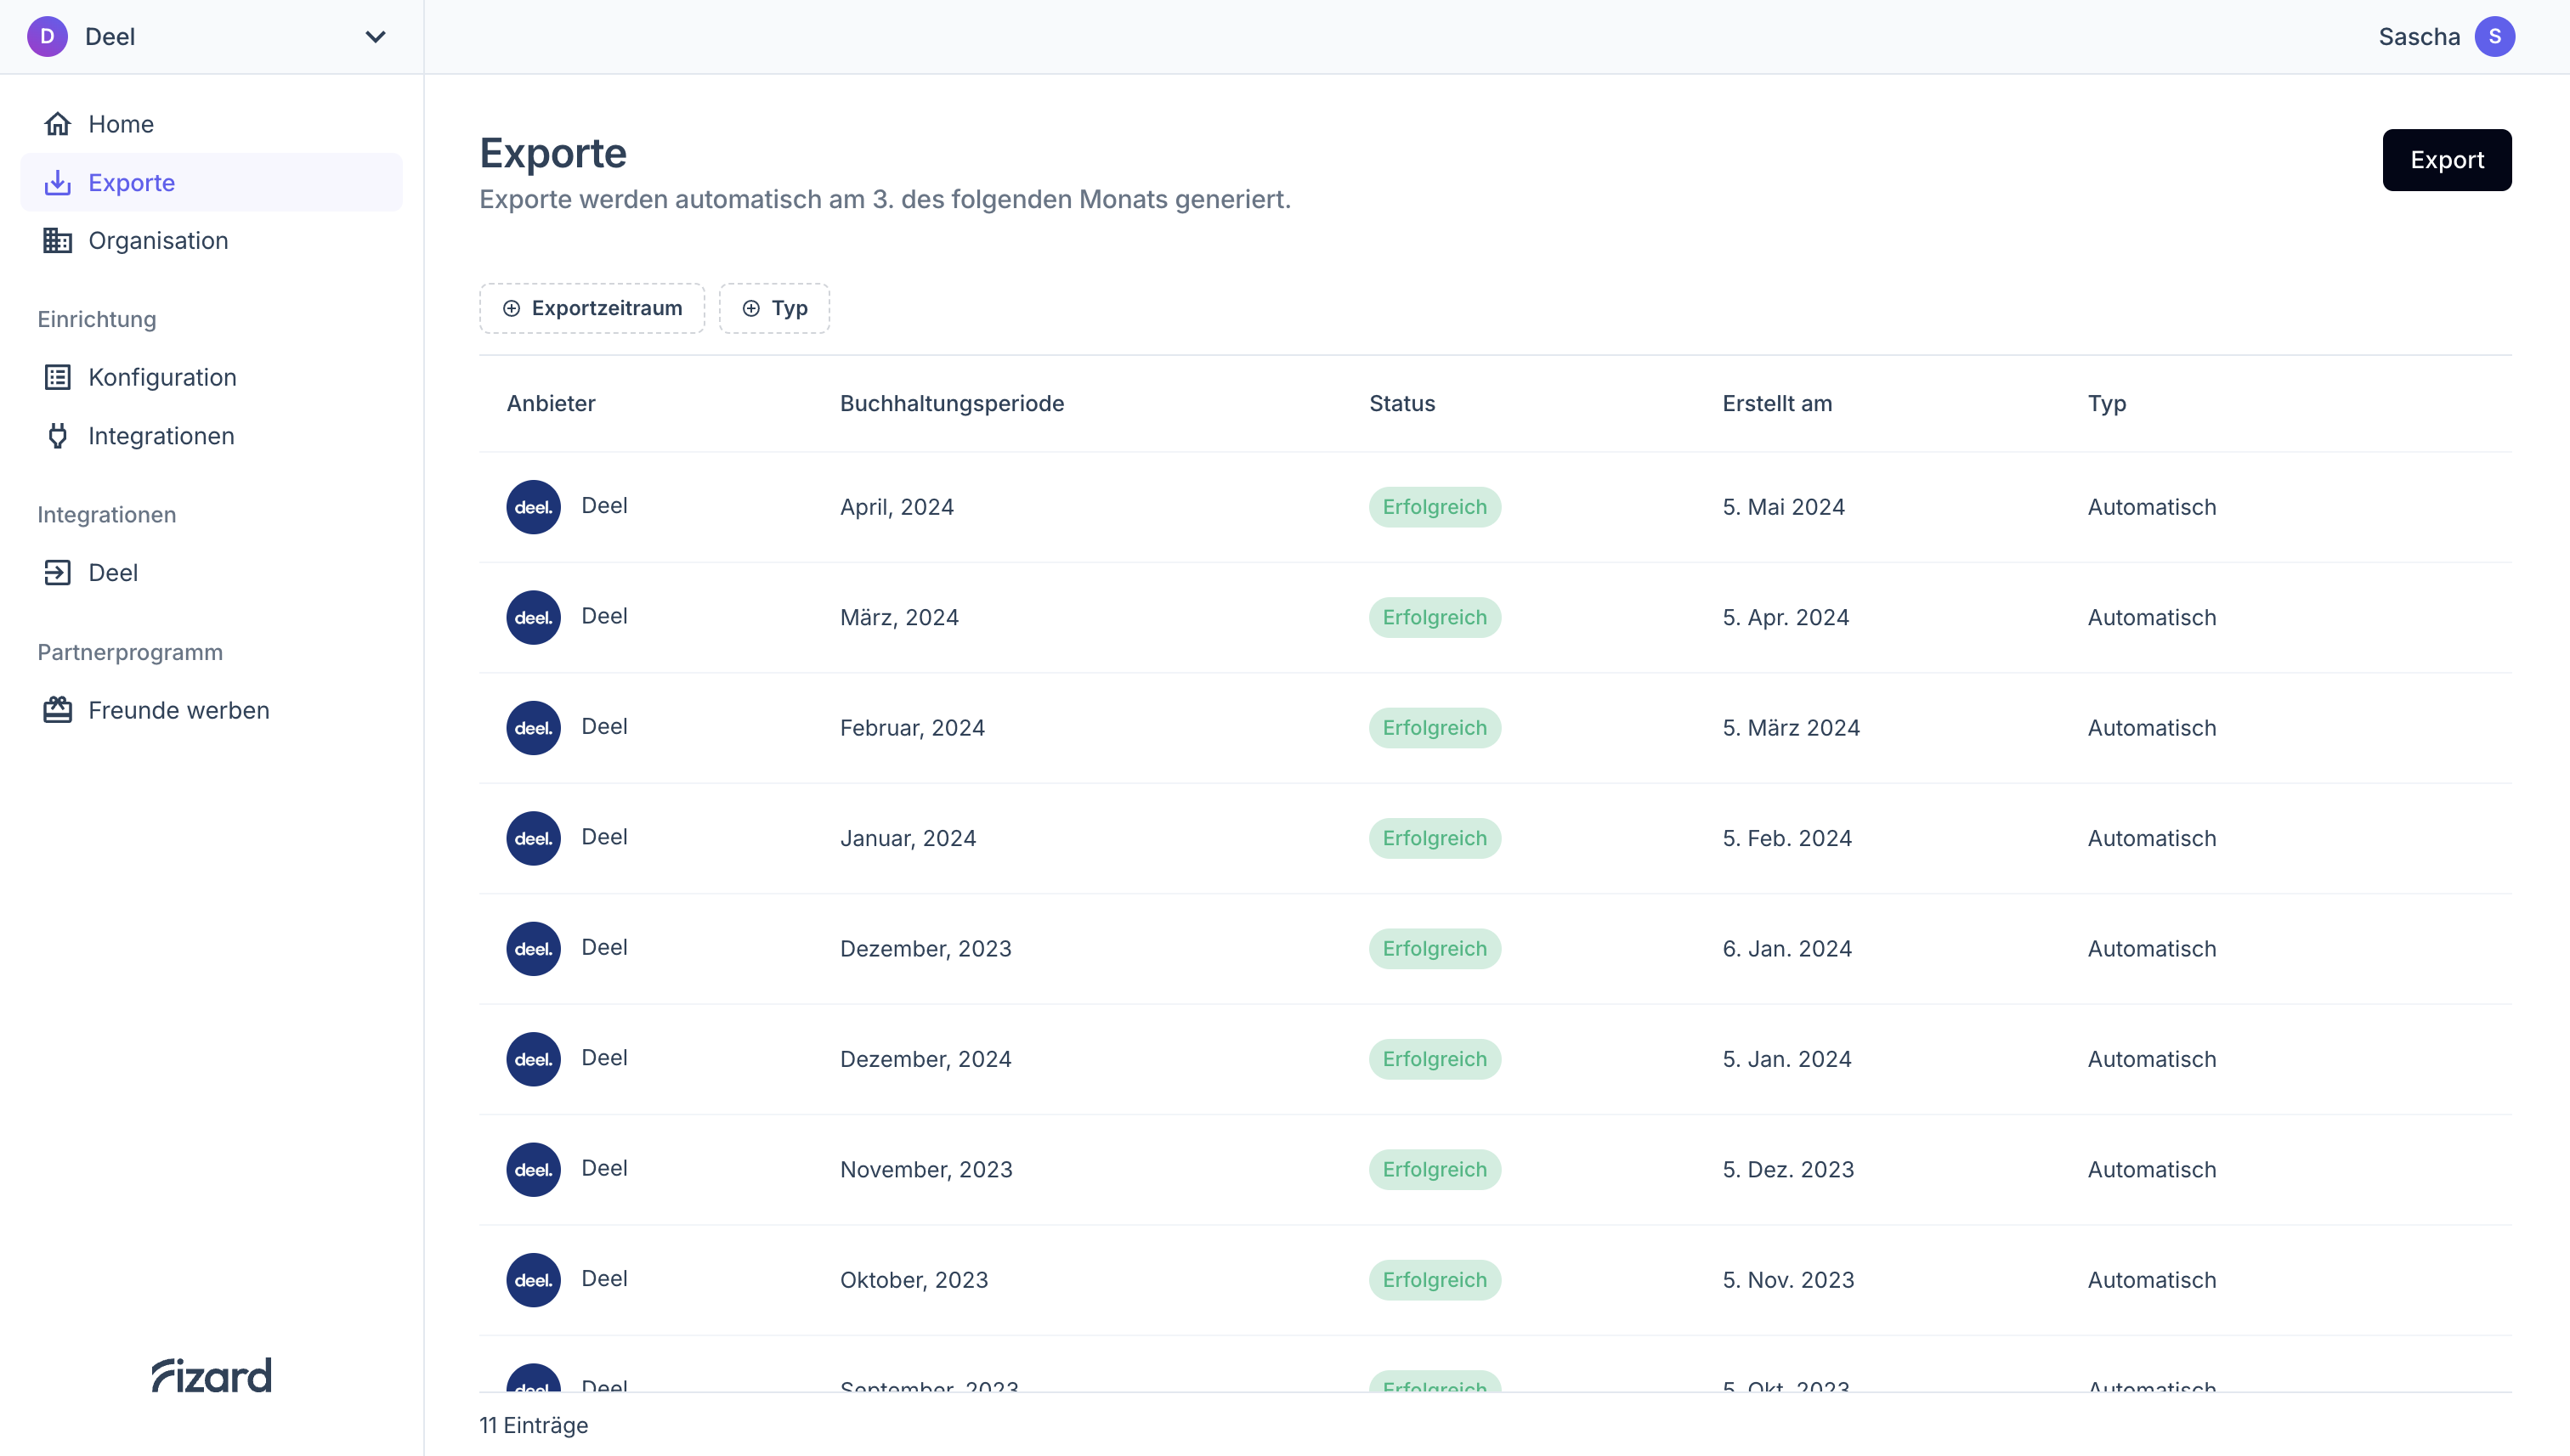
Task: Click the Fizard logo in sidebar
Action: coord(211,1375)
